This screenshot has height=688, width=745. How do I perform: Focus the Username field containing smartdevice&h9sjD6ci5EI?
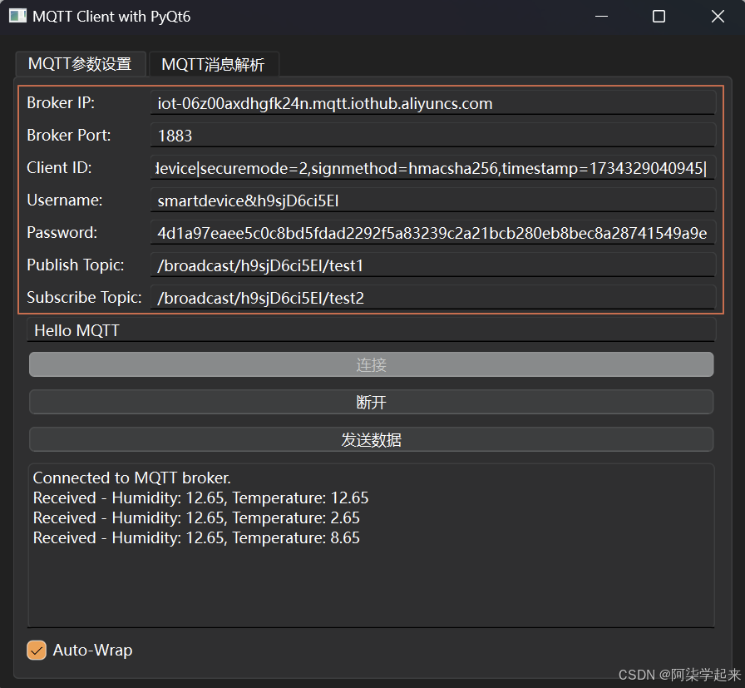[x=432, y=200]
